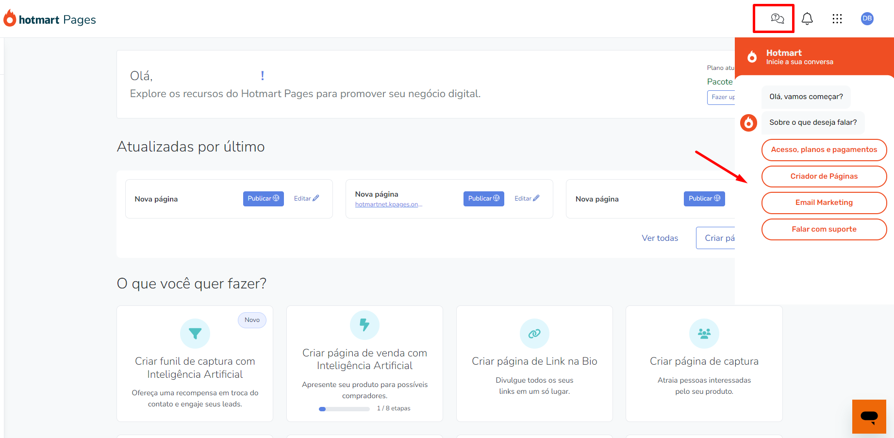Image resolution: width=894 pixels, height=438 pixels.
Task: Click the Atualizadas por último heading
Action: [191, 147]
